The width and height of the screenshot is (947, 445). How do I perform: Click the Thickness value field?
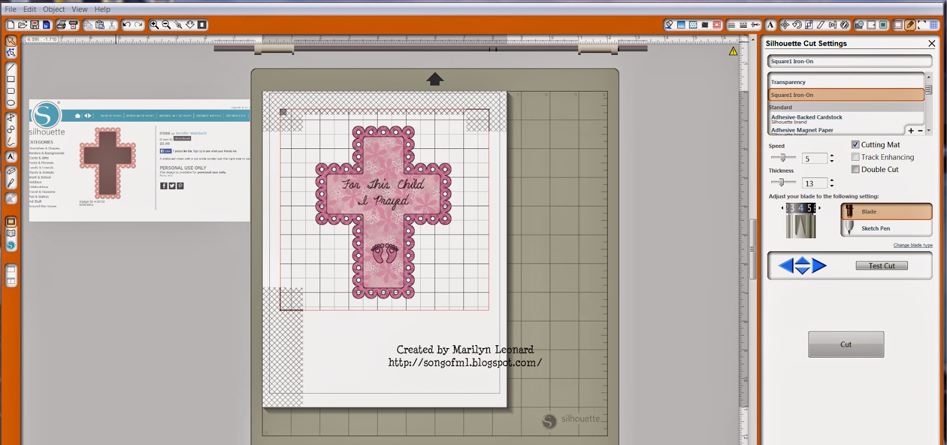(814, 183)
